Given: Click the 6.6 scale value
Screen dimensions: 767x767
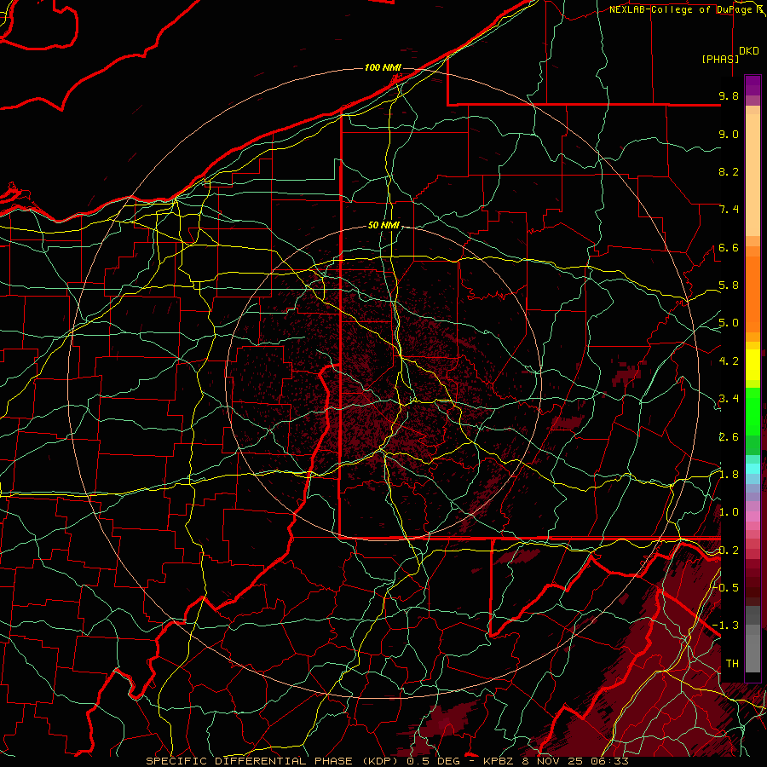Looking at the screenshot, I should tap(729, 247).
